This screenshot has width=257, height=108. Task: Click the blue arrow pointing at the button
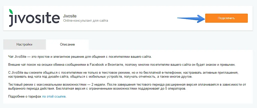[191, 18]
